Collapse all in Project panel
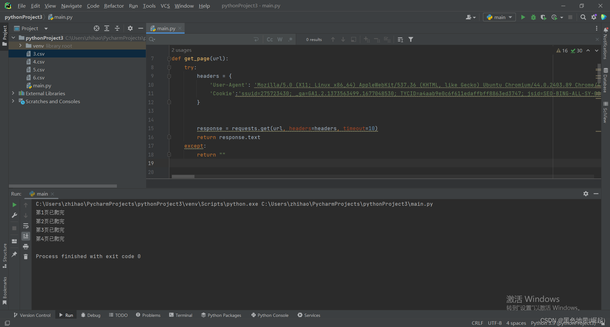 (117, 29)
